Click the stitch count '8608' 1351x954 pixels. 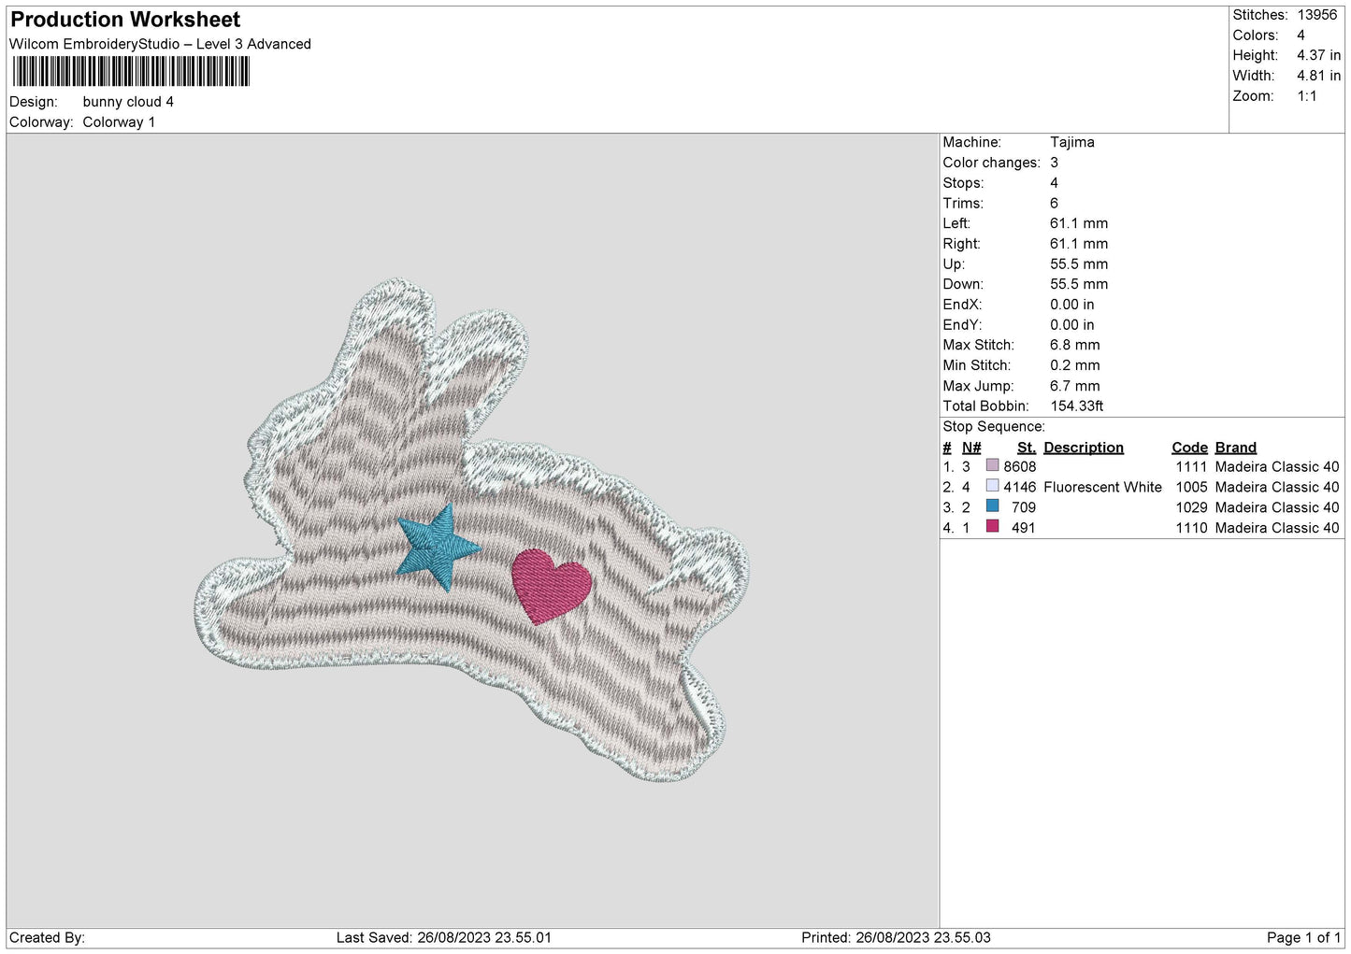[x=1019, y=467]
